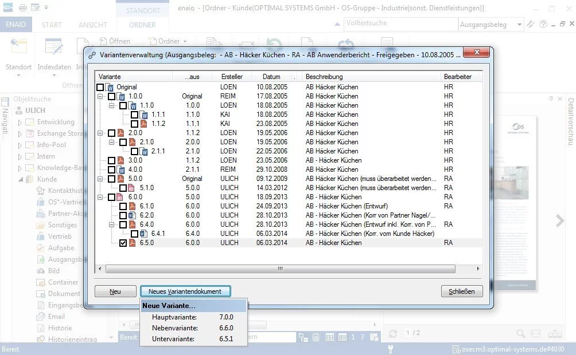The image size is (576, 355).
Task: Click the Bild object type icon
Action: coord(40,271)
